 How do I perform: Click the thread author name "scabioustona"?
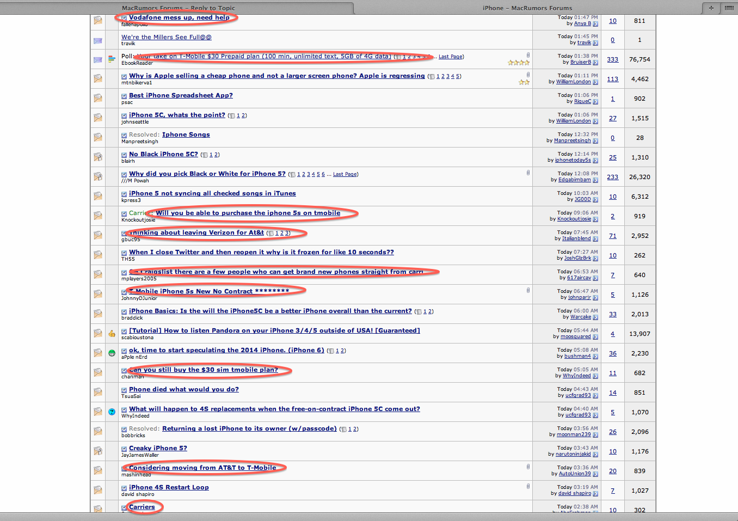138,338
